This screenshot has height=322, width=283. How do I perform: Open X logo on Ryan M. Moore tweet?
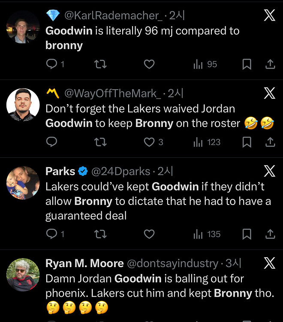point(269,263)
